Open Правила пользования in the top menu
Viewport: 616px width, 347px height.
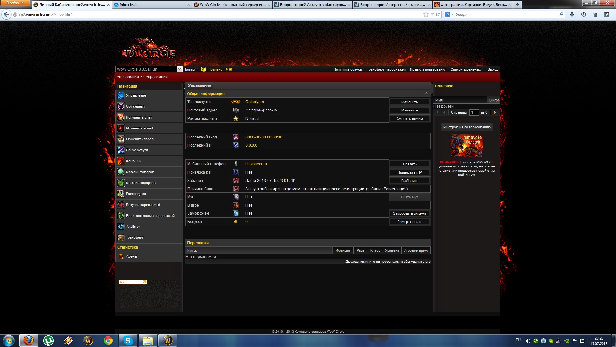coord(428,69)
